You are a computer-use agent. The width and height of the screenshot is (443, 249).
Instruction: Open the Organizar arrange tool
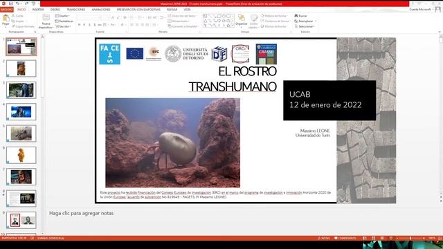tap(242, 20)
